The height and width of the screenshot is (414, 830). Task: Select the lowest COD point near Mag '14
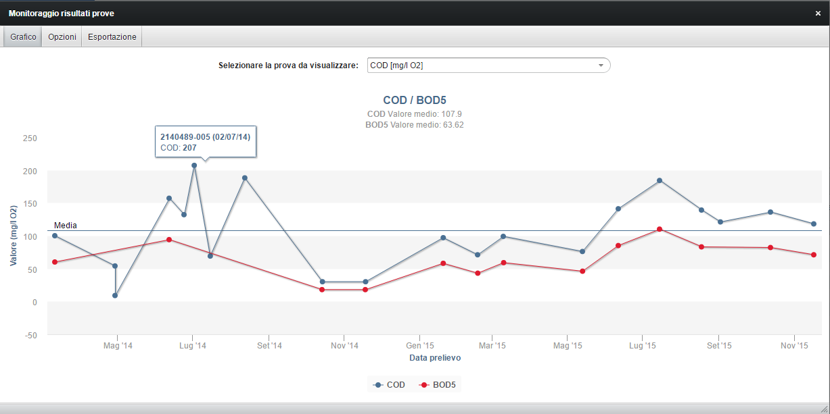115,295
